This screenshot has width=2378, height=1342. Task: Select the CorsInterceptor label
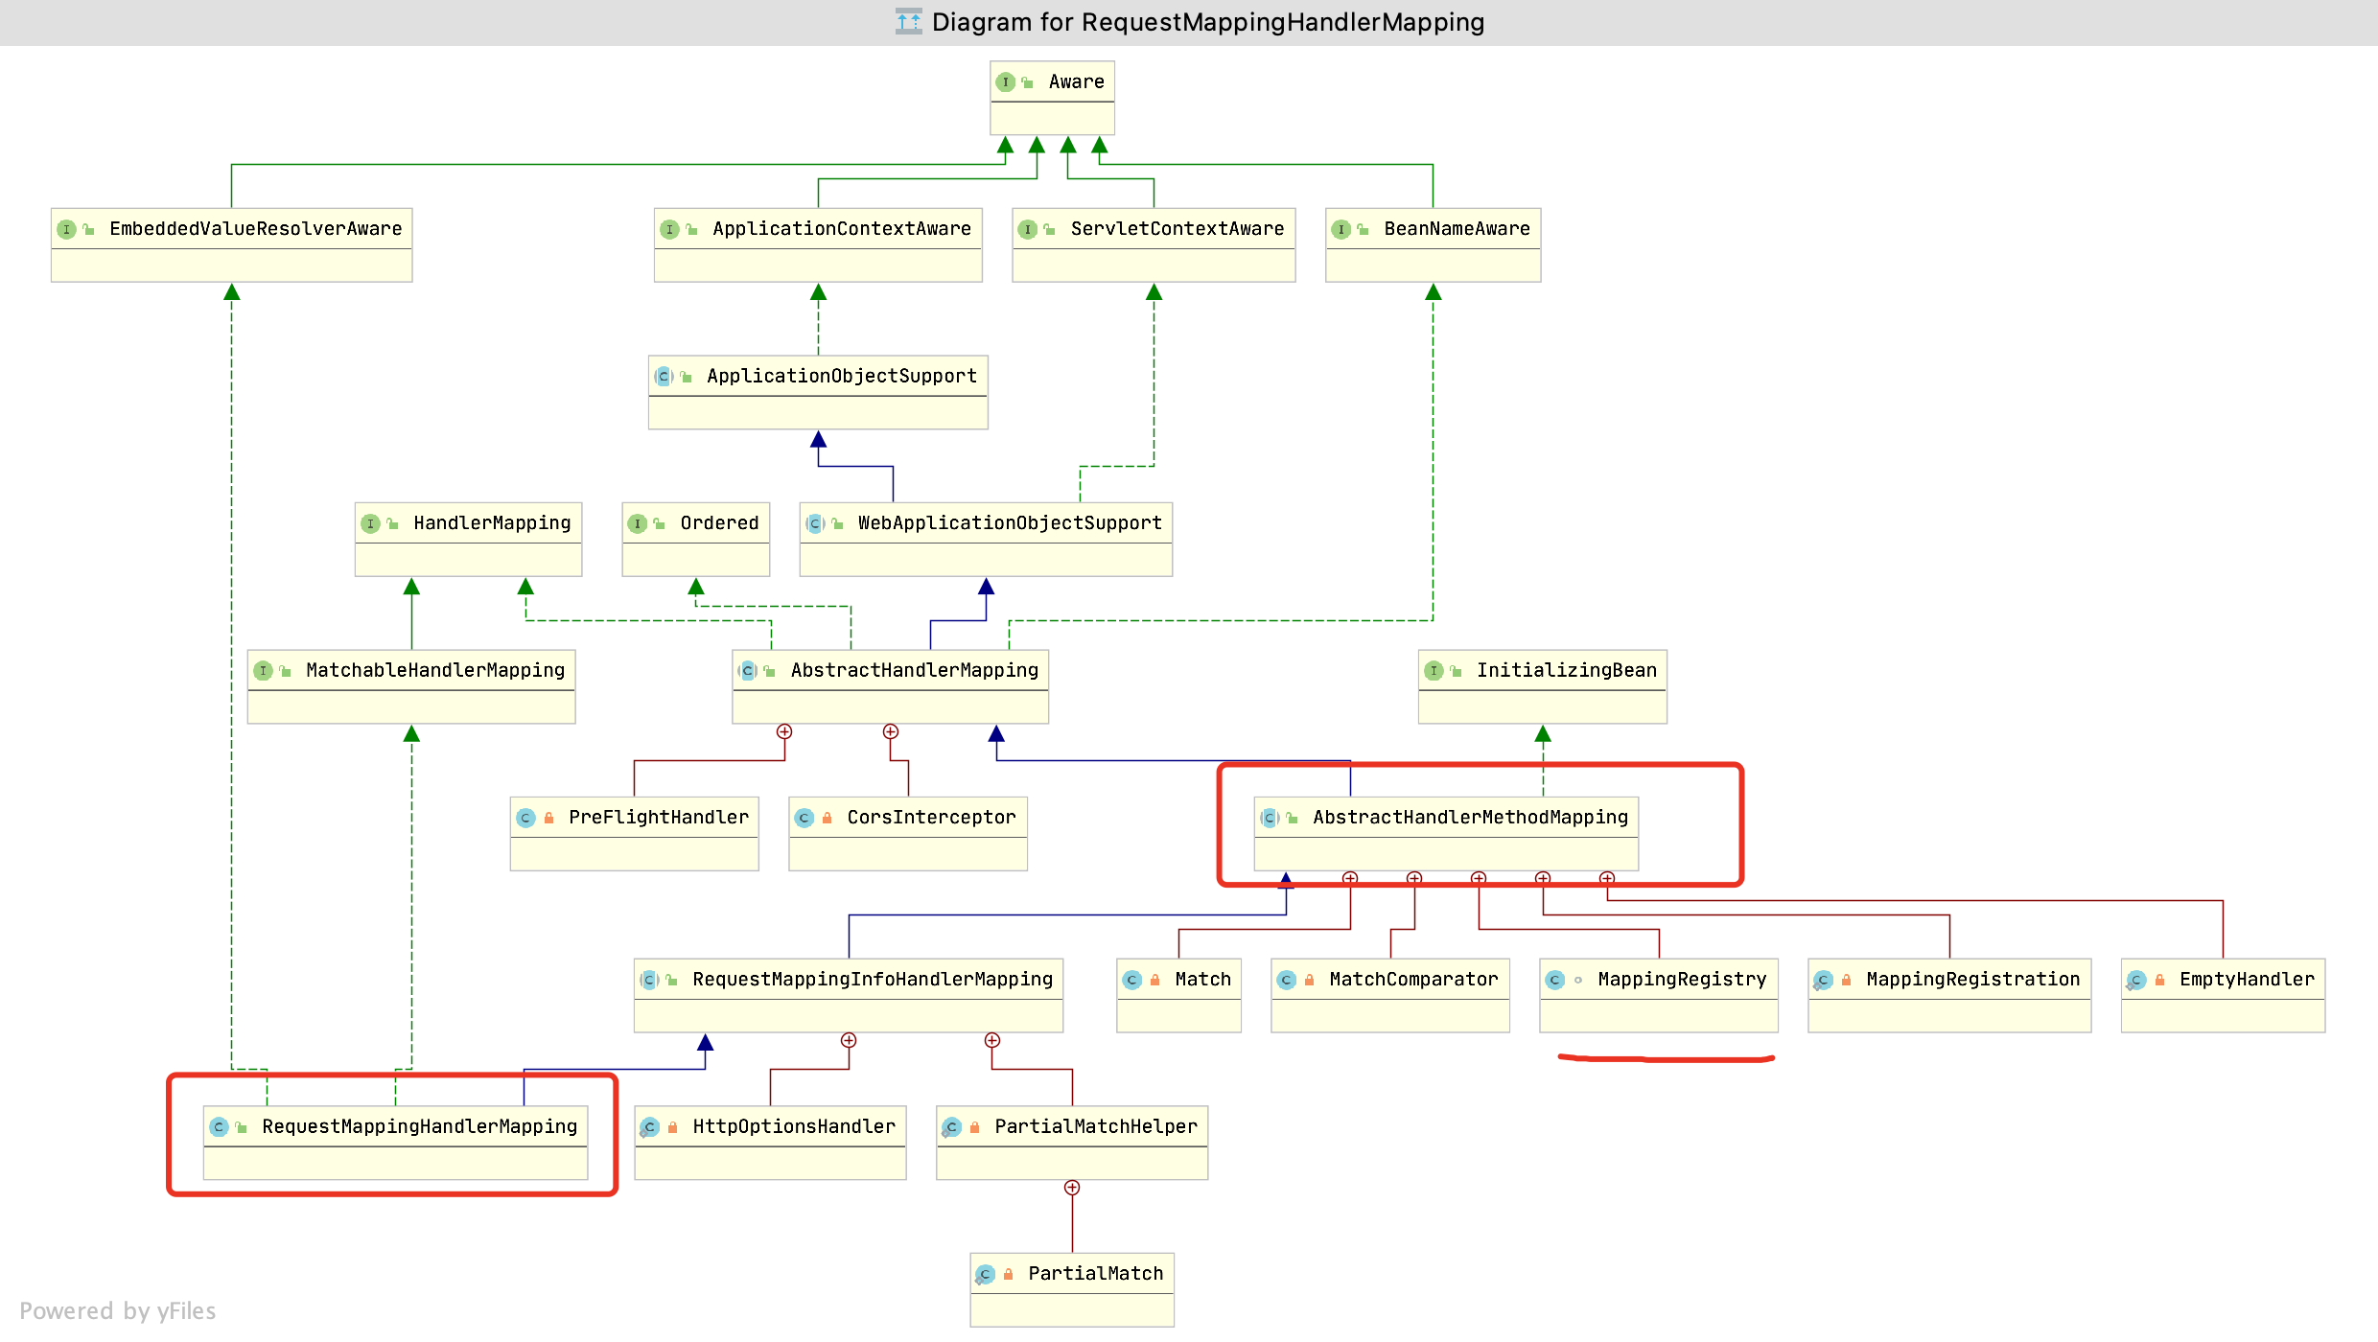click(x=931, y=818)
